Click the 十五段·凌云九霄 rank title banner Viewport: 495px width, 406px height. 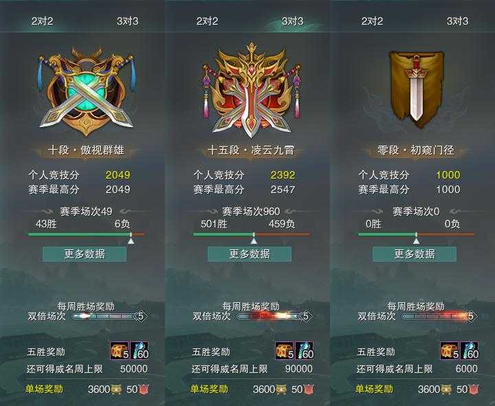pos(251,150)
